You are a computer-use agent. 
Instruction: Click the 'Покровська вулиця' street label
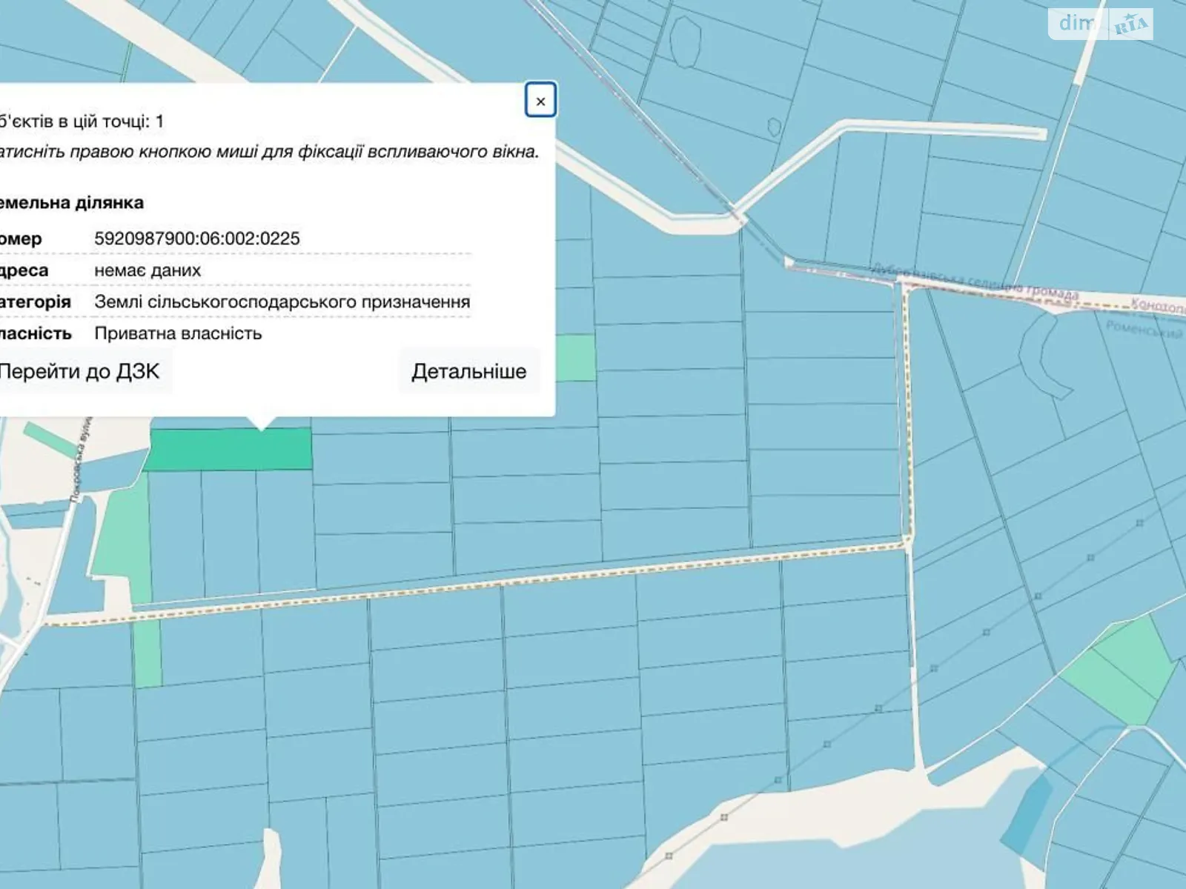(80, 461)
